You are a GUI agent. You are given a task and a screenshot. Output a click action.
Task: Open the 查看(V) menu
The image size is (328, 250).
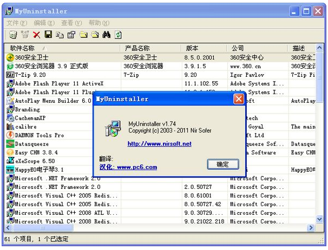[71, 23]
